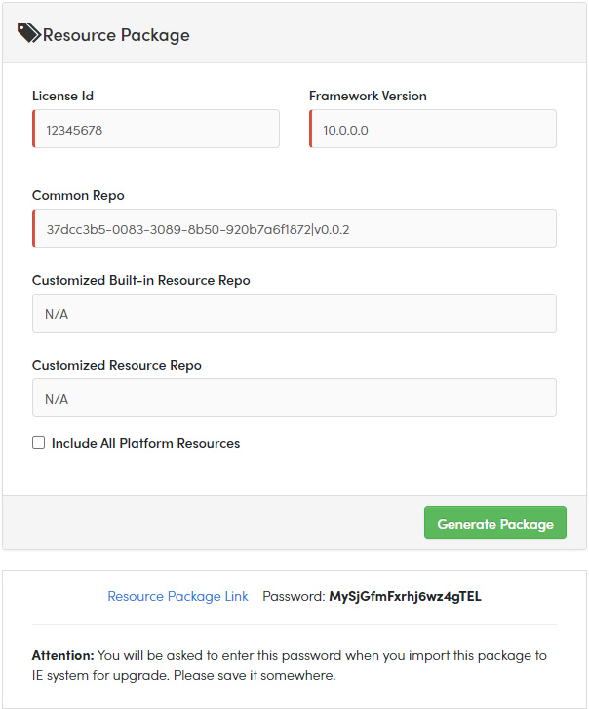This screenshot has width=589, height=709.
Task: Click the Framework Version label
Action: tap(368, 96)
